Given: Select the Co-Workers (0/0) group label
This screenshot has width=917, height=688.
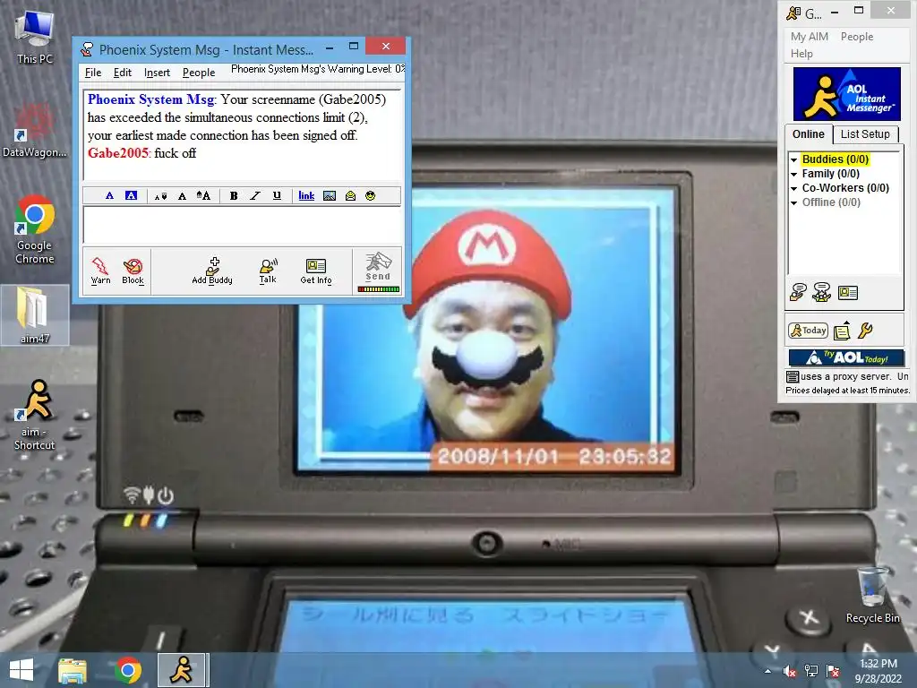Looking at the screenshot, I should click(x=845, y=188).
